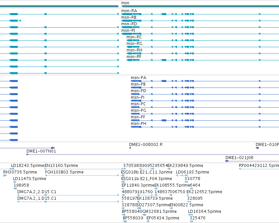
Task: Open the DME1-008002.R feature label
Action: (146, 145)
